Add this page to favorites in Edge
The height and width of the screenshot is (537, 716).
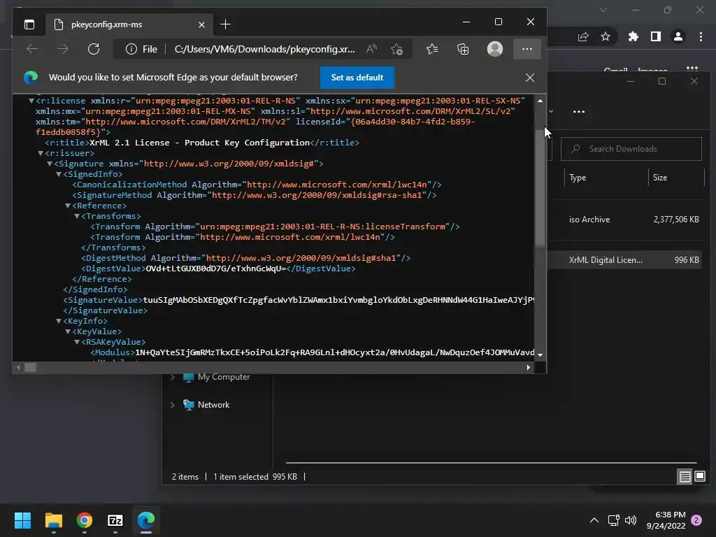pos(397,49)
